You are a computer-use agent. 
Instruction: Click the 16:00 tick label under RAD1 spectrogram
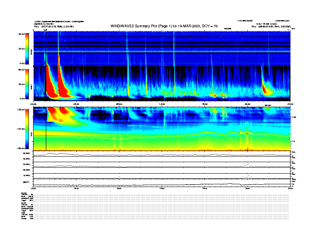[205, 104]
